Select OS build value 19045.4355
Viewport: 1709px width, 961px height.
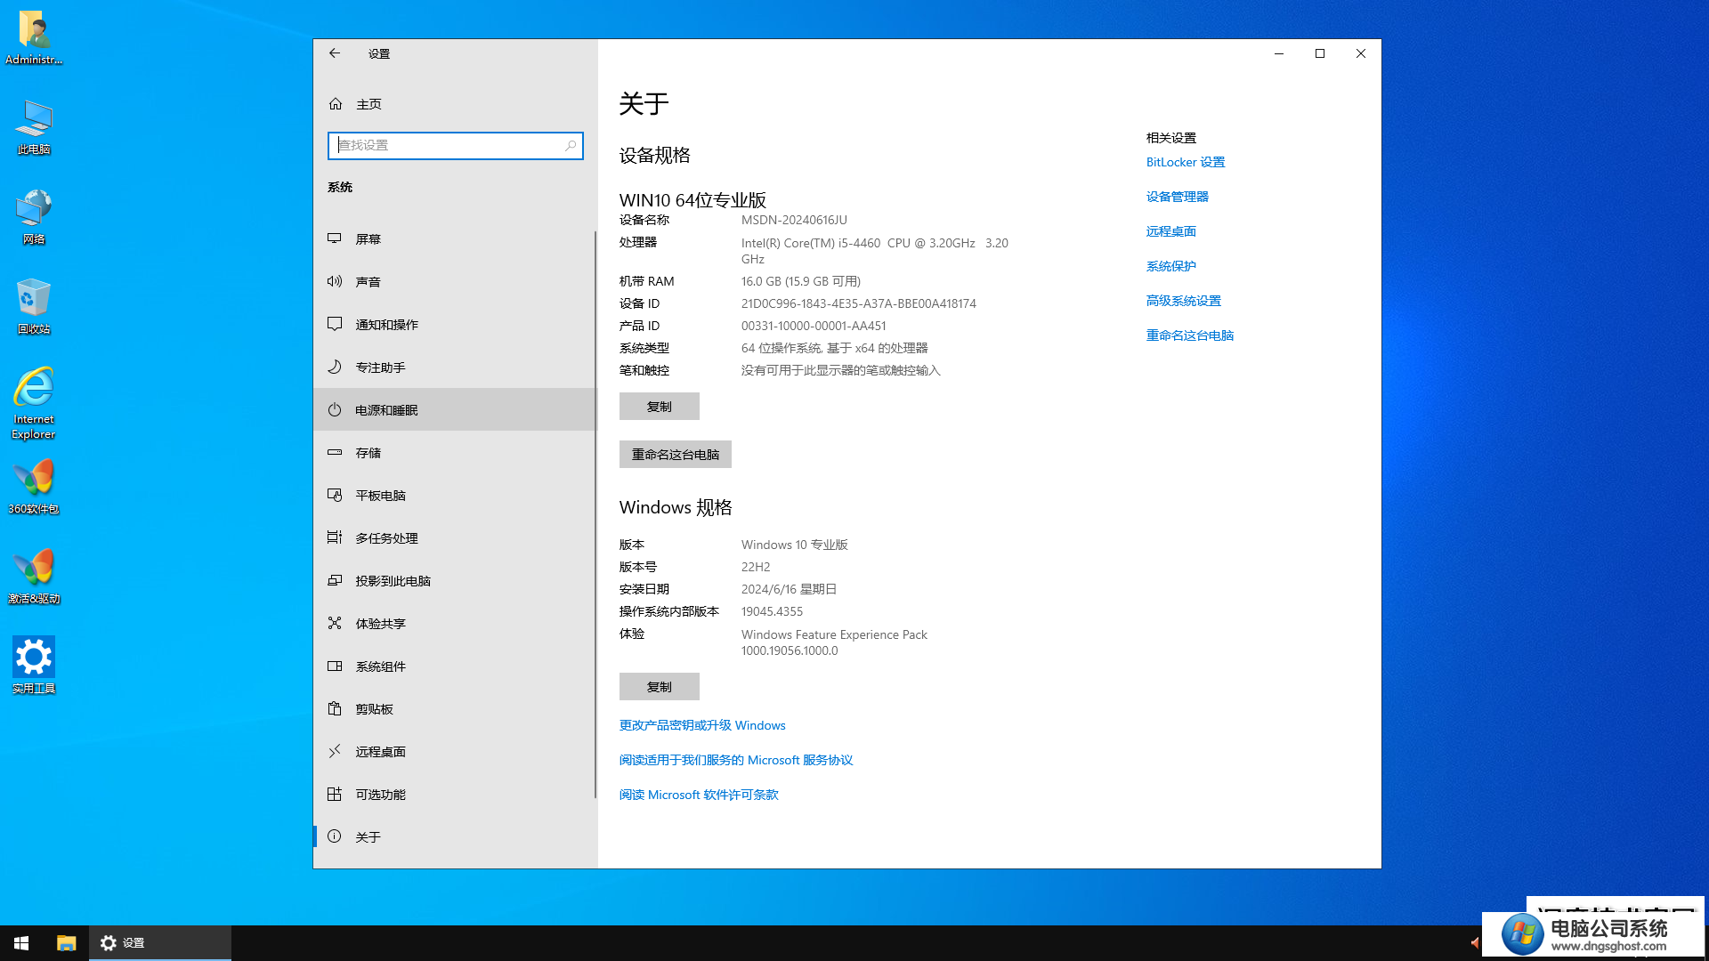[772, 611]
